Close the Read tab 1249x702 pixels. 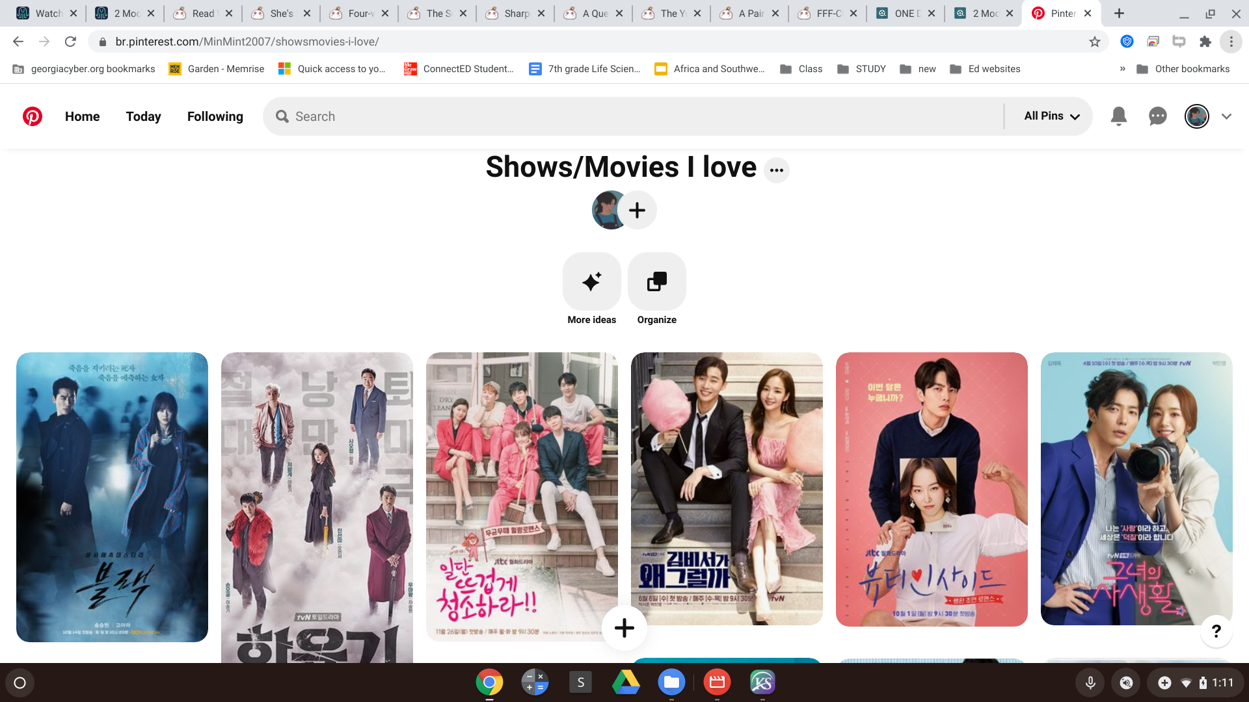[x=229, y=13]
